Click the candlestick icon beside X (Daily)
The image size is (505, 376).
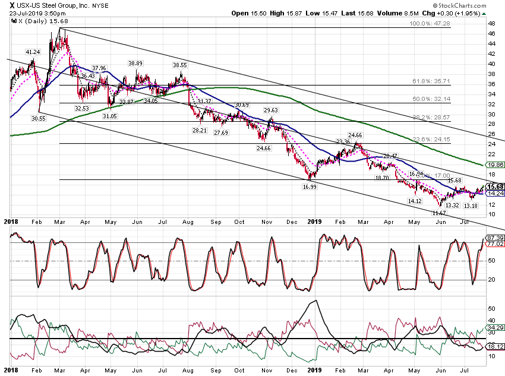14,21
